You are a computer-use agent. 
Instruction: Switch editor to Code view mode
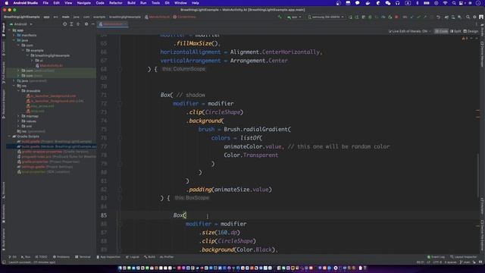coord(441,31)
